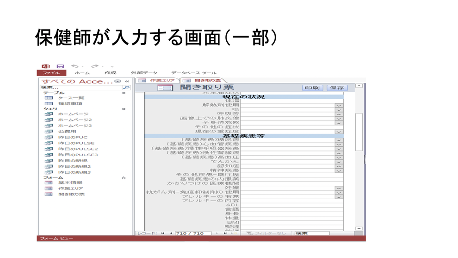This screenshot has height=258, width=458.
Task: Switch to the ホーム ribbon tab
Action: [82, 73]
